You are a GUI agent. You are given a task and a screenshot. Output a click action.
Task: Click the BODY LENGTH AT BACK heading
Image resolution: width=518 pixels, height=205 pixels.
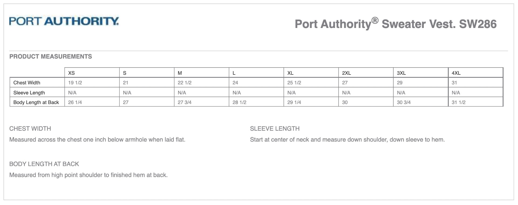[x=44, y=164]
